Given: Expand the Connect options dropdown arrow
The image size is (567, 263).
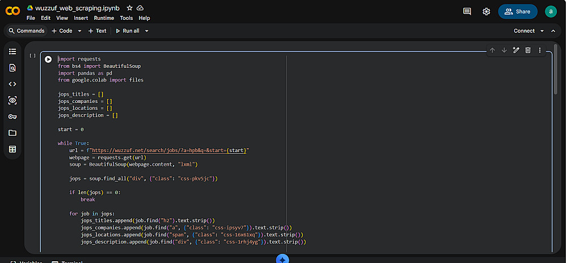Looking at the screenshot, I should click(541, 31).
